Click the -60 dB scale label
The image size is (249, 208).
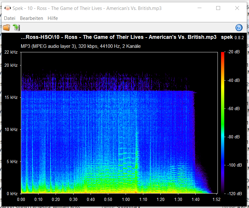pos(234,108)
